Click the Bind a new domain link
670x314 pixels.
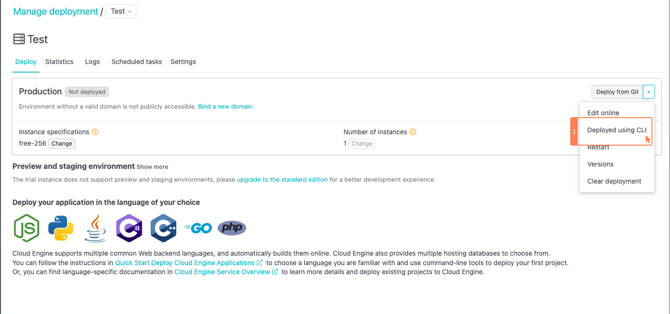coord(225,106)
